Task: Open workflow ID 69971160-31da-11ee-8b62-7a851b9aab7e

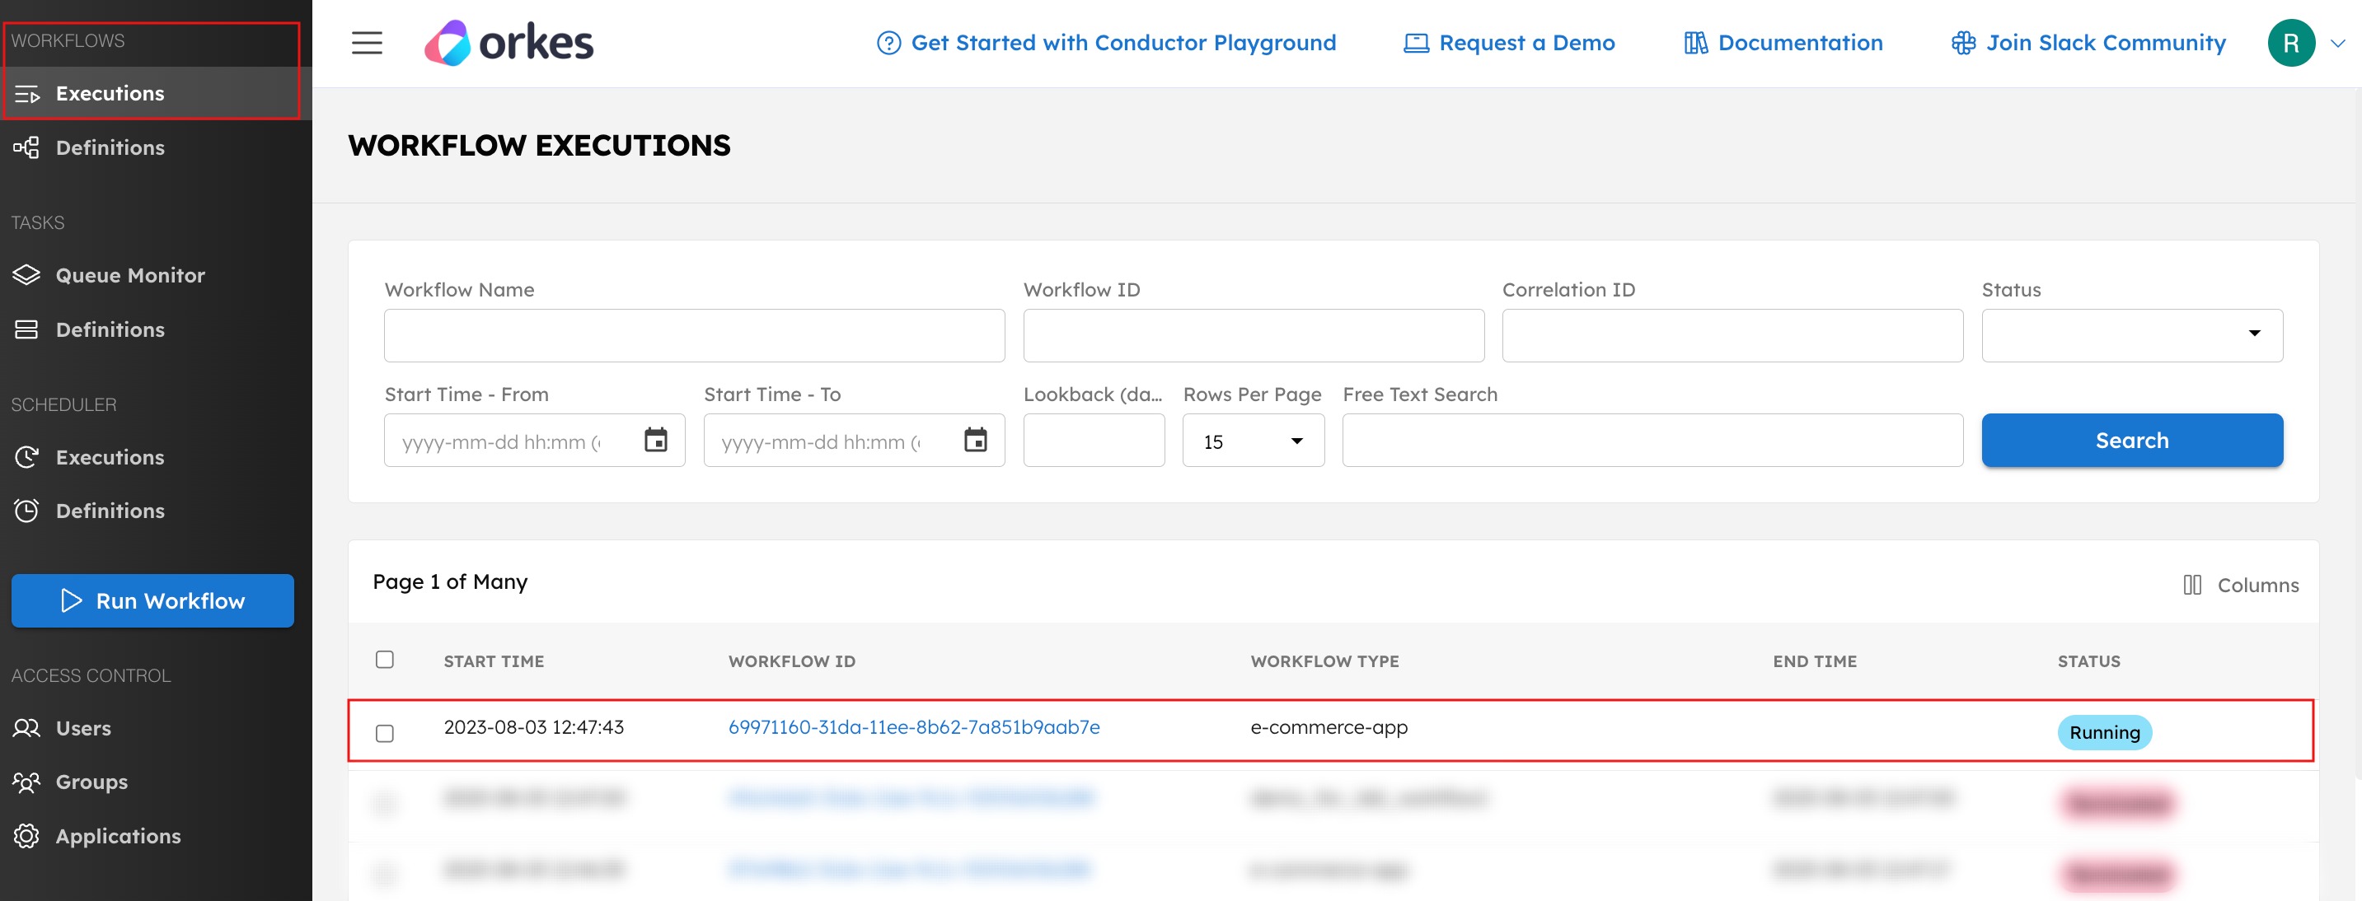Action: click(x=914, y=727)
